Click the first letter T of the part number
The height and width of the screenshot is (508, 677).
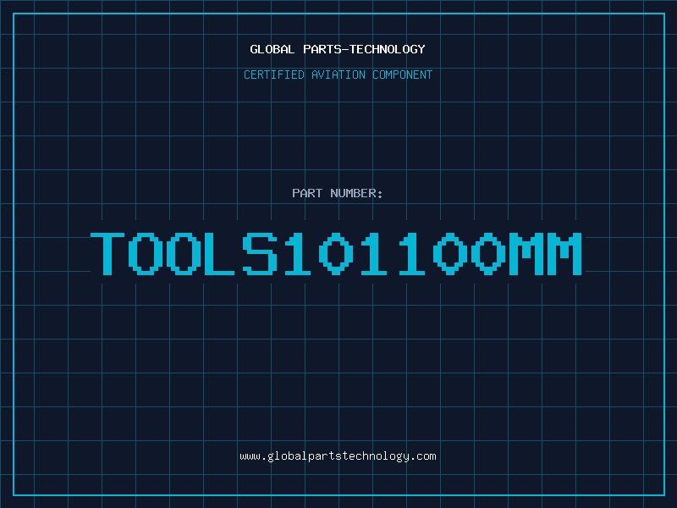coord(108,254)
